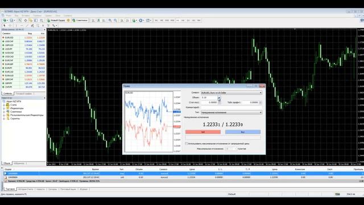The height and width of the screenshot is (205, 364).
Task: Select the crosshair tool
Action: click(10, 25)
